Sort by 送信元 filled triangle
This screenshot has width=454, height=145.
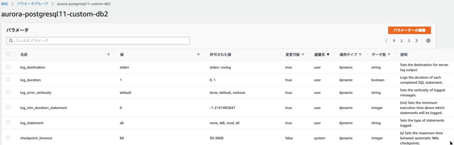328,55
